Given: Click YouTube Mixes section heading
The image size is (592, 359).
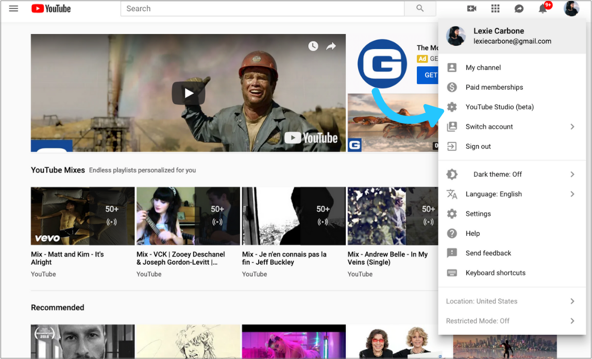Looking at the screenshot, I should (58, 170).
